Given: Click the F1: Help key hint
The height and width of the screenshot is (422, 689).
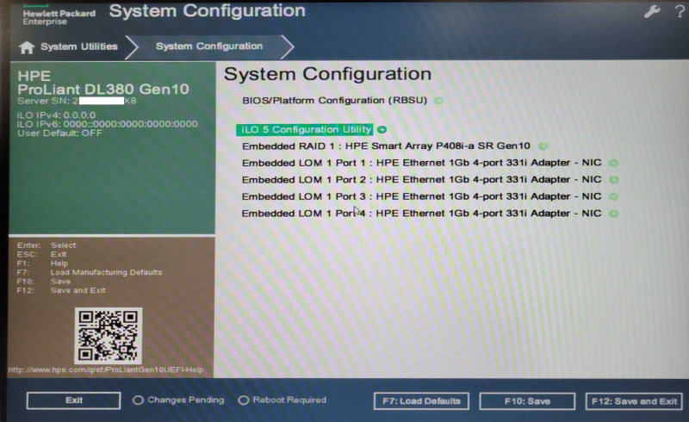Looking at the screenshot, I should [42, 264].
